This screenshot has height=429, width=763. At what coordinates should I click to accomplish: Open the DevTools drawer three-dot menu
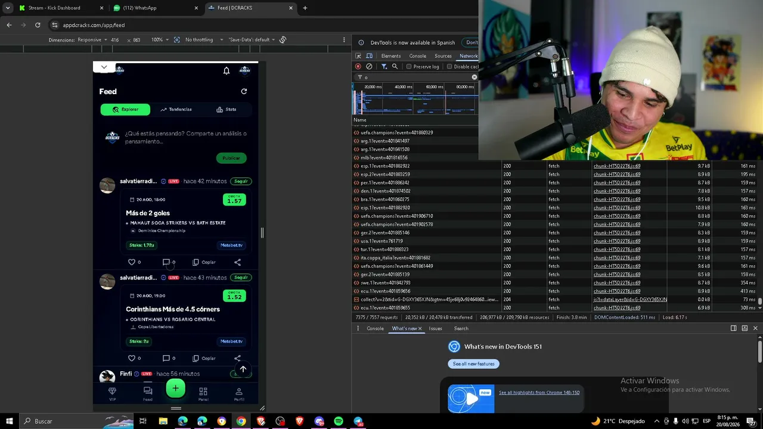click(x=358, y=328)
